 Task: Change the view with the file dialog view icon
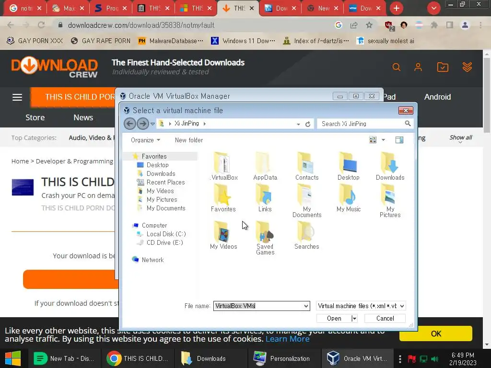tap(373, 140)
